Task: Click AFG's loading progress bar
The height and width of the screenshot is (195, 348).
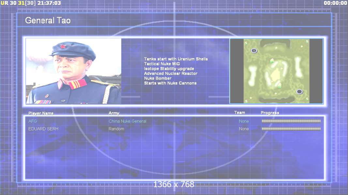Action: 291,121
